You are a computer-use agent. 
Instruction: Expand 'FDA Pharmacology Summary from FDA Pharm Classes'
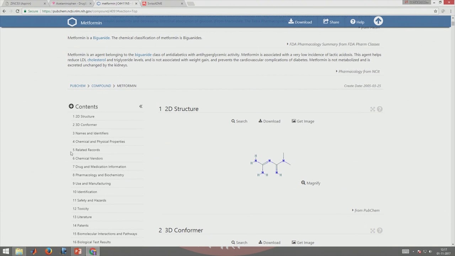333,44
